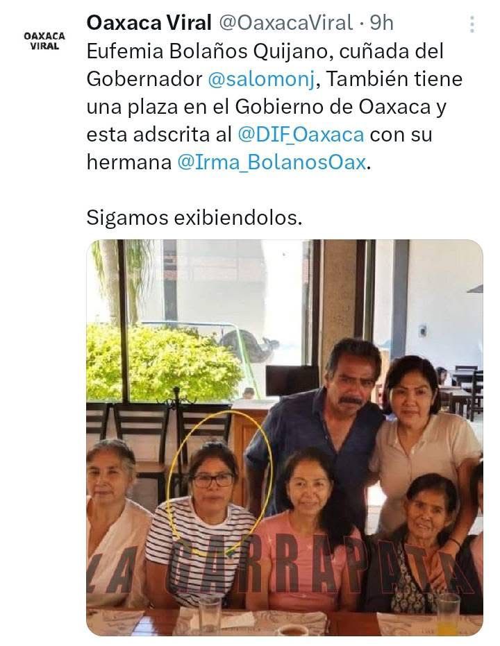The height and width of the screenshot is (646, 500).
Task: Click the glass of orange juice
Action: pyautogui.click(x=449, y=615)
